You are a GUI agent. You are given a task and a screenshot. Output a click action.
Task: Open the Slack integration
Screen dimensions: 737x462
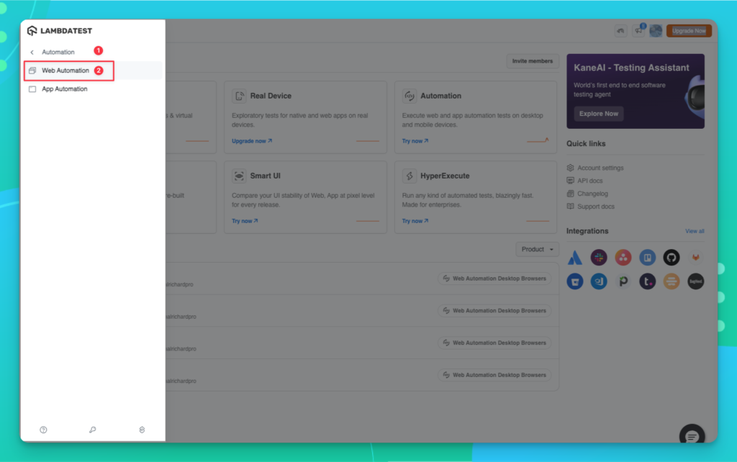pos(599,257)
